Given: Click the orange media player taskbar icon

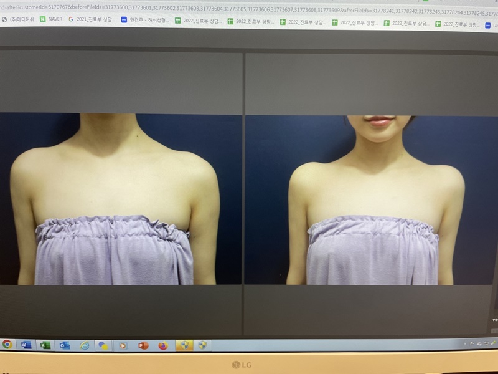Looking at the screenshot, I should pyautogui.click(x=123, y=345).
